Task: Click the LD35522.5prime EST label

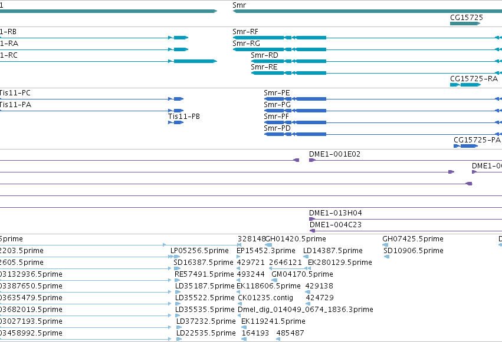Action: (x=205, y=298)
